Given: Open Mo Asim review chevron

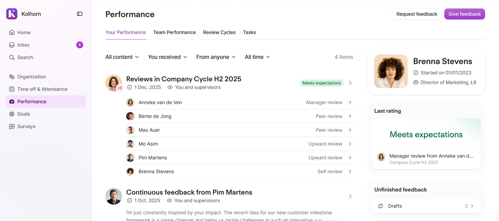Looking at the screenshot, I should pyautogui.click(x=350, y=144).
